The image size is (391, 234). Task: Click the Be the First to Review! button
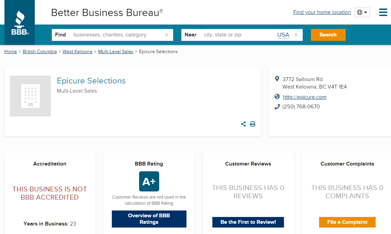(x=248, y=222)
